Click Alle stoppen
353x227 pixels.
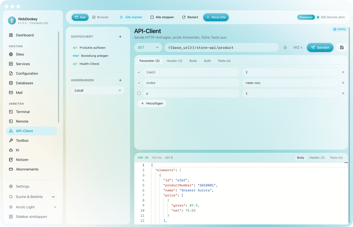tap(162, 17)
